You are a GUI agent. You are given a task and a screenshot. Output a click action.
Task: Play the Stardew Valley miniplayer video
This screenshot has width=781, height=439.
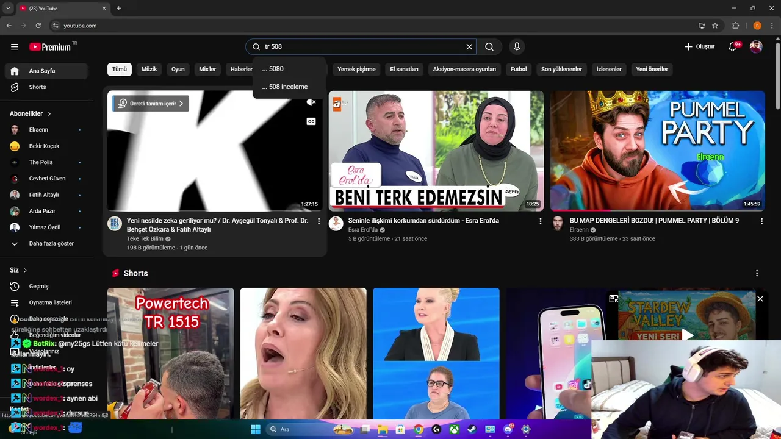coord(687,334)
